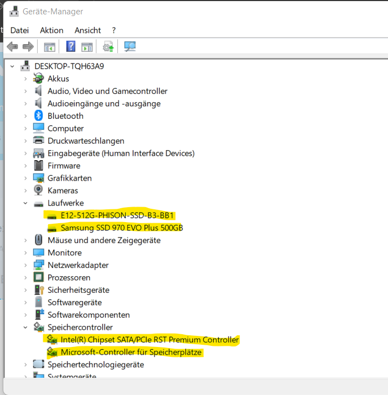
Task: Collapse the Laufwerke category
Action: [25, 203]
